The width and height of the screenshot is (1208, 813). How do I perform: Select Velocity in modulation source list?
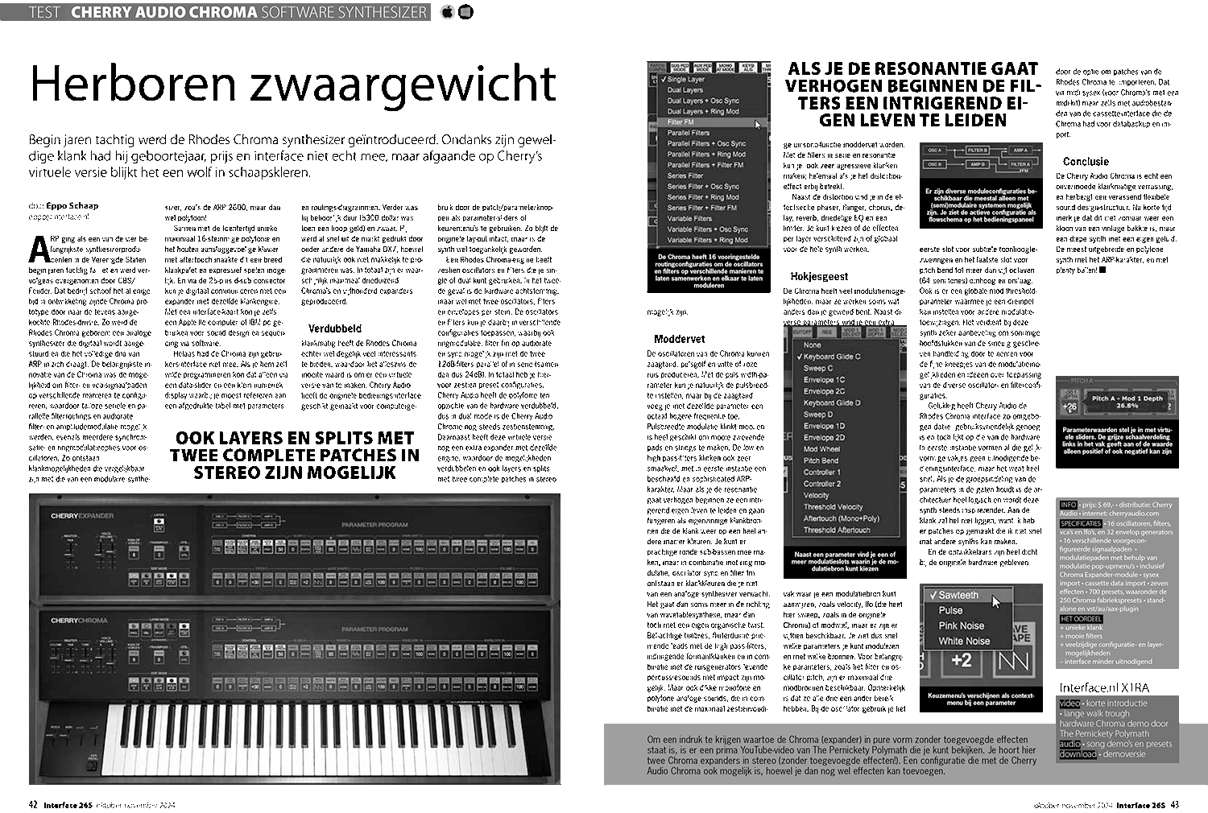(816, 496)
